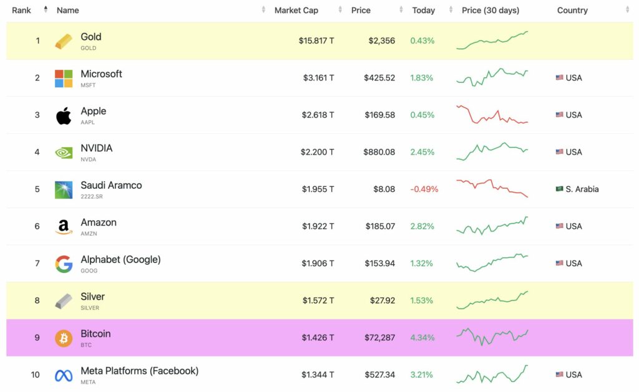Image resolution: width=639 pixels, height=392 pixels.
Task: Select the Amazon 'a' logo icon
Action: coord(64,226)
